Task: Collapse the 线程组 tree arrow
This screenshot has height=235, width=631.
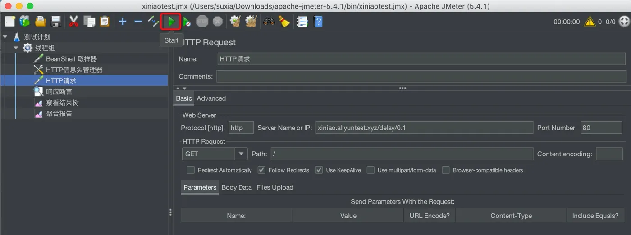Action: [16, 48]
